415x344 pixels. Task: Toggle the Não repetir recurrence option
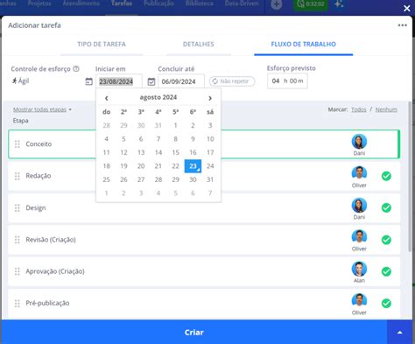pos(232,81)
